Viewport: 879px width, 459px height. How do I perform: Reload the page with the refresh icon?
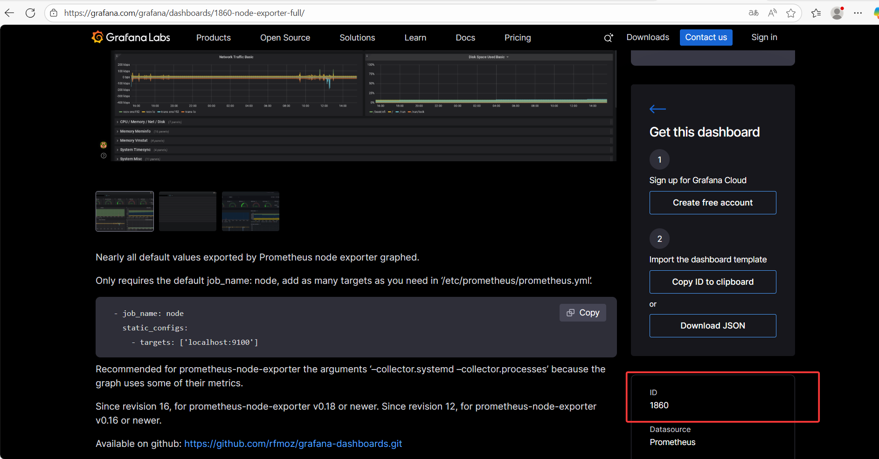(30, 13)
